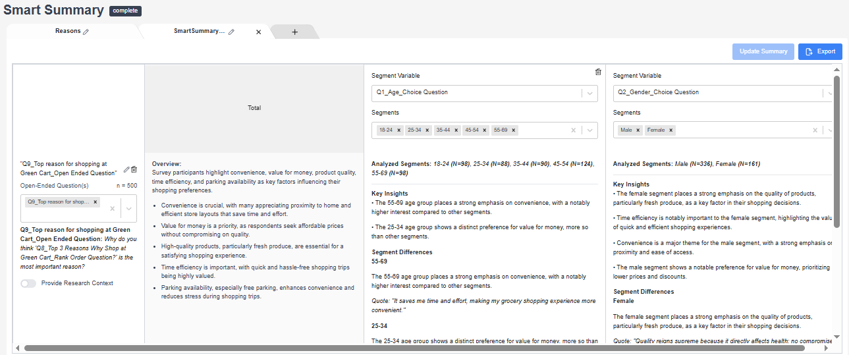Add a new tab with plus button
Viewport: 849px width, 355px height.
(294, 32)
